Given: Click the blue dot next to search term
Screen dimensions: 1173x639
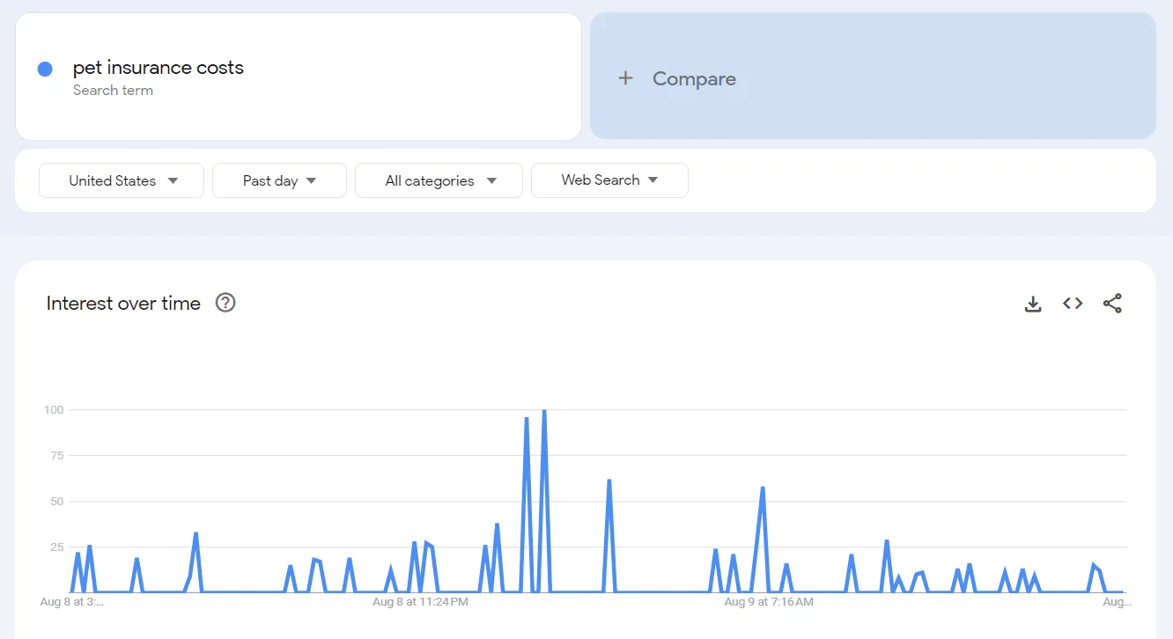Looking at the screenshot, I should click(45, 69).
